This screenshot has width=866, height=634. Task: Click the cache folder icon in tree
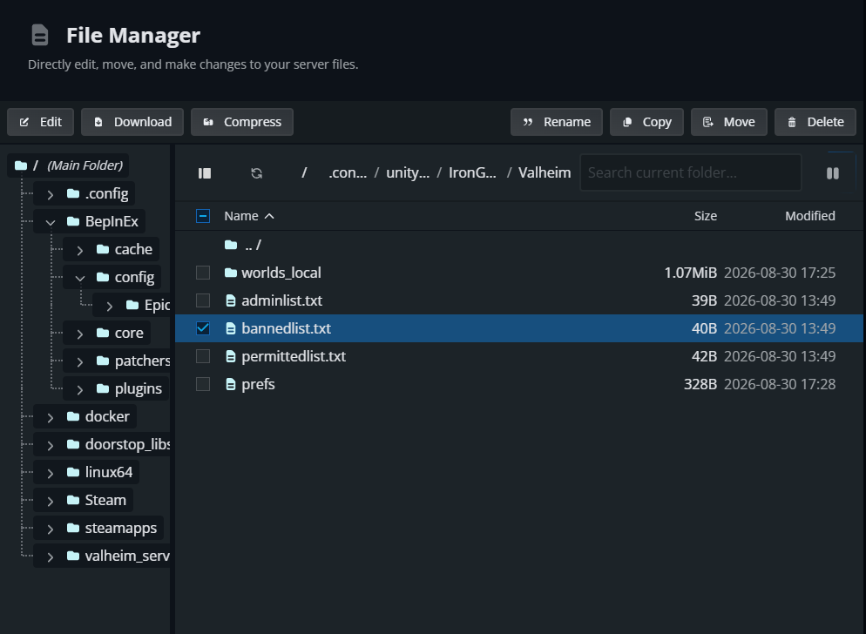pos(103,249)
